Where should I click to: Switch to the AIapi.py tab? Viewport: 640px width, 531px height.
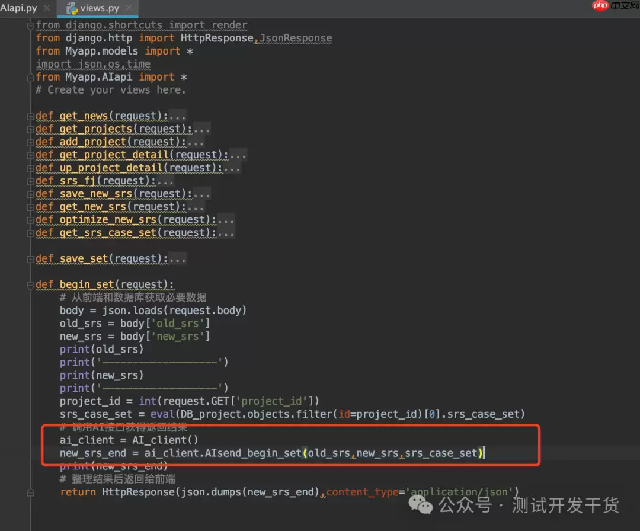point(18,8)
